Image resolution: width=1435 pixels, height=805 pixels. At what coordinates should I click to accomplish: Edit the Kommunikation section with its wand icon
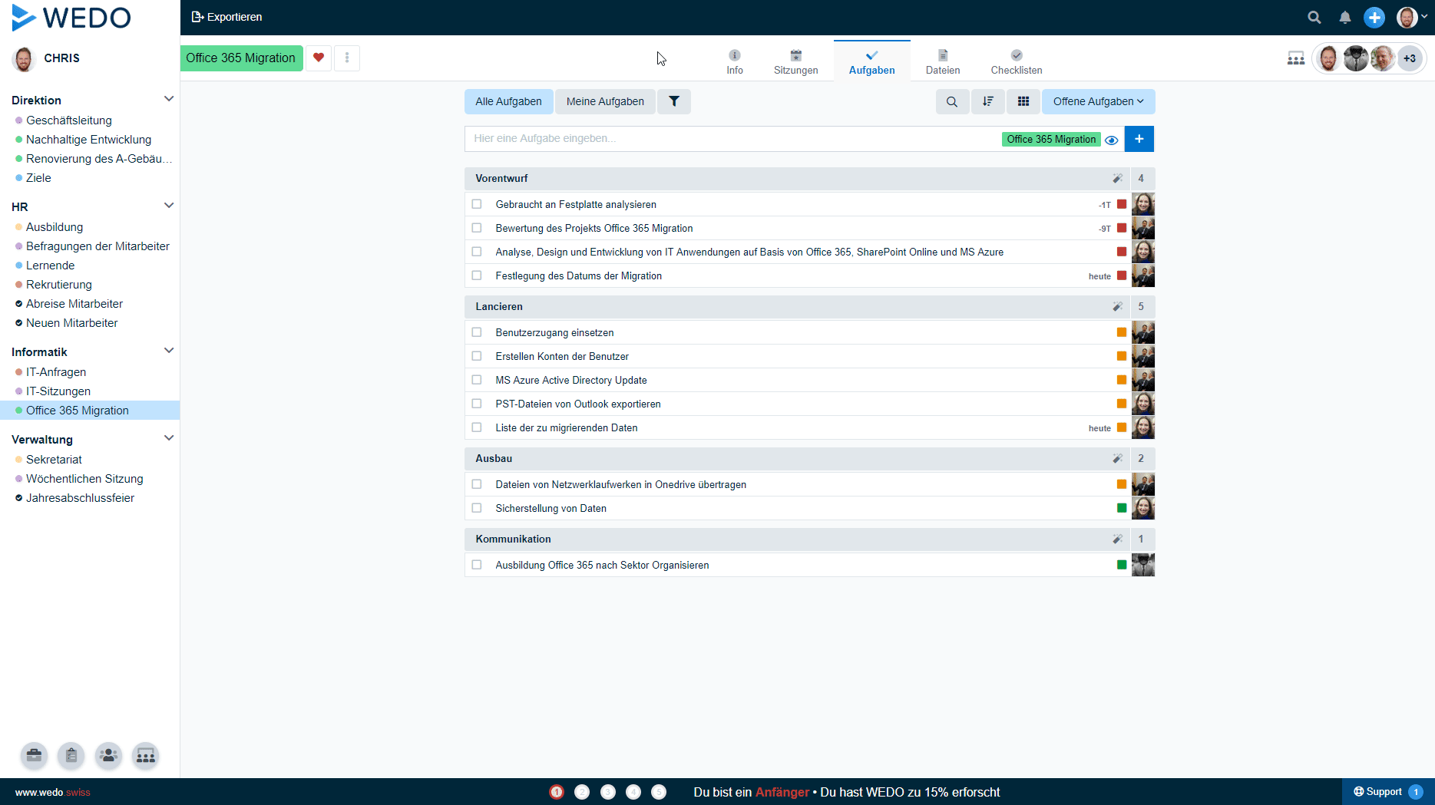coord(1117,539)
